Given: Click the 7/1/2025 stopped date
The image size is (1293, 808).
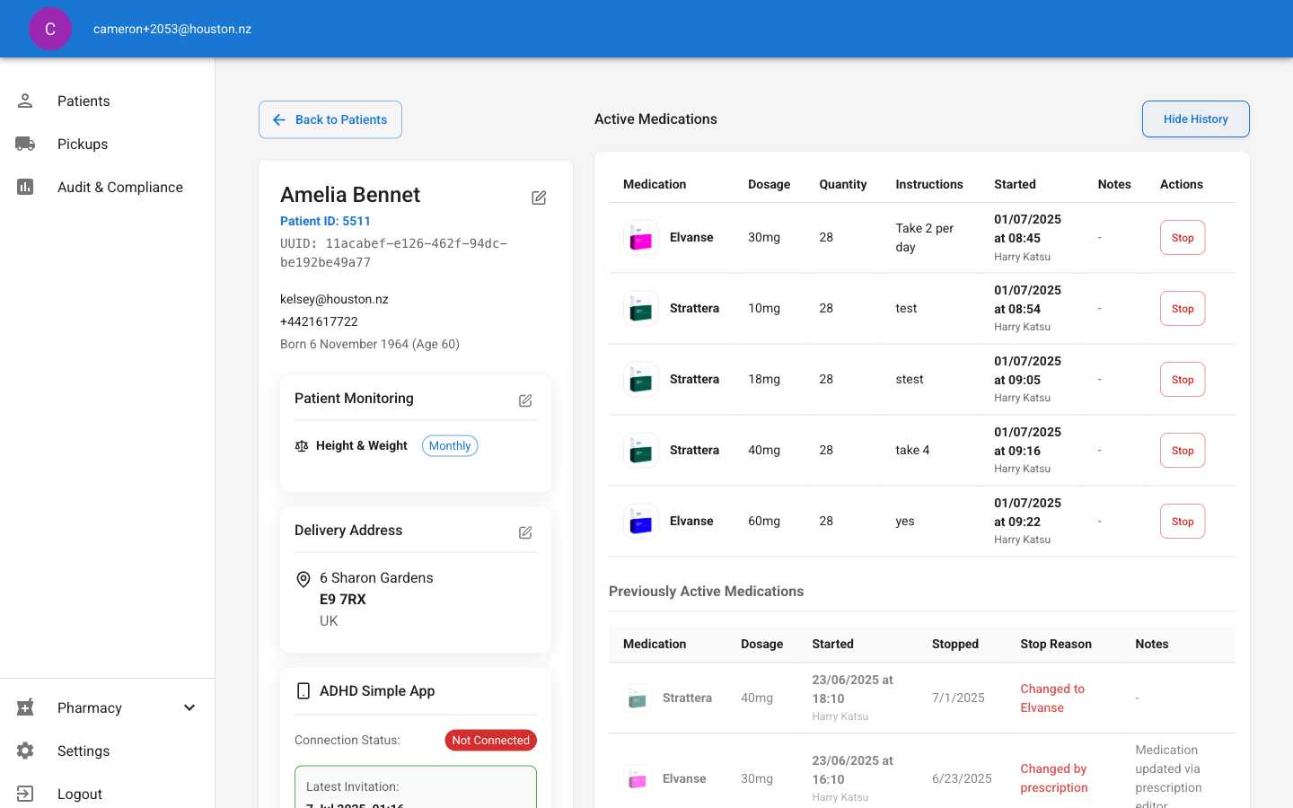Looking at the screenshot, I should click(x=958, y=698).
